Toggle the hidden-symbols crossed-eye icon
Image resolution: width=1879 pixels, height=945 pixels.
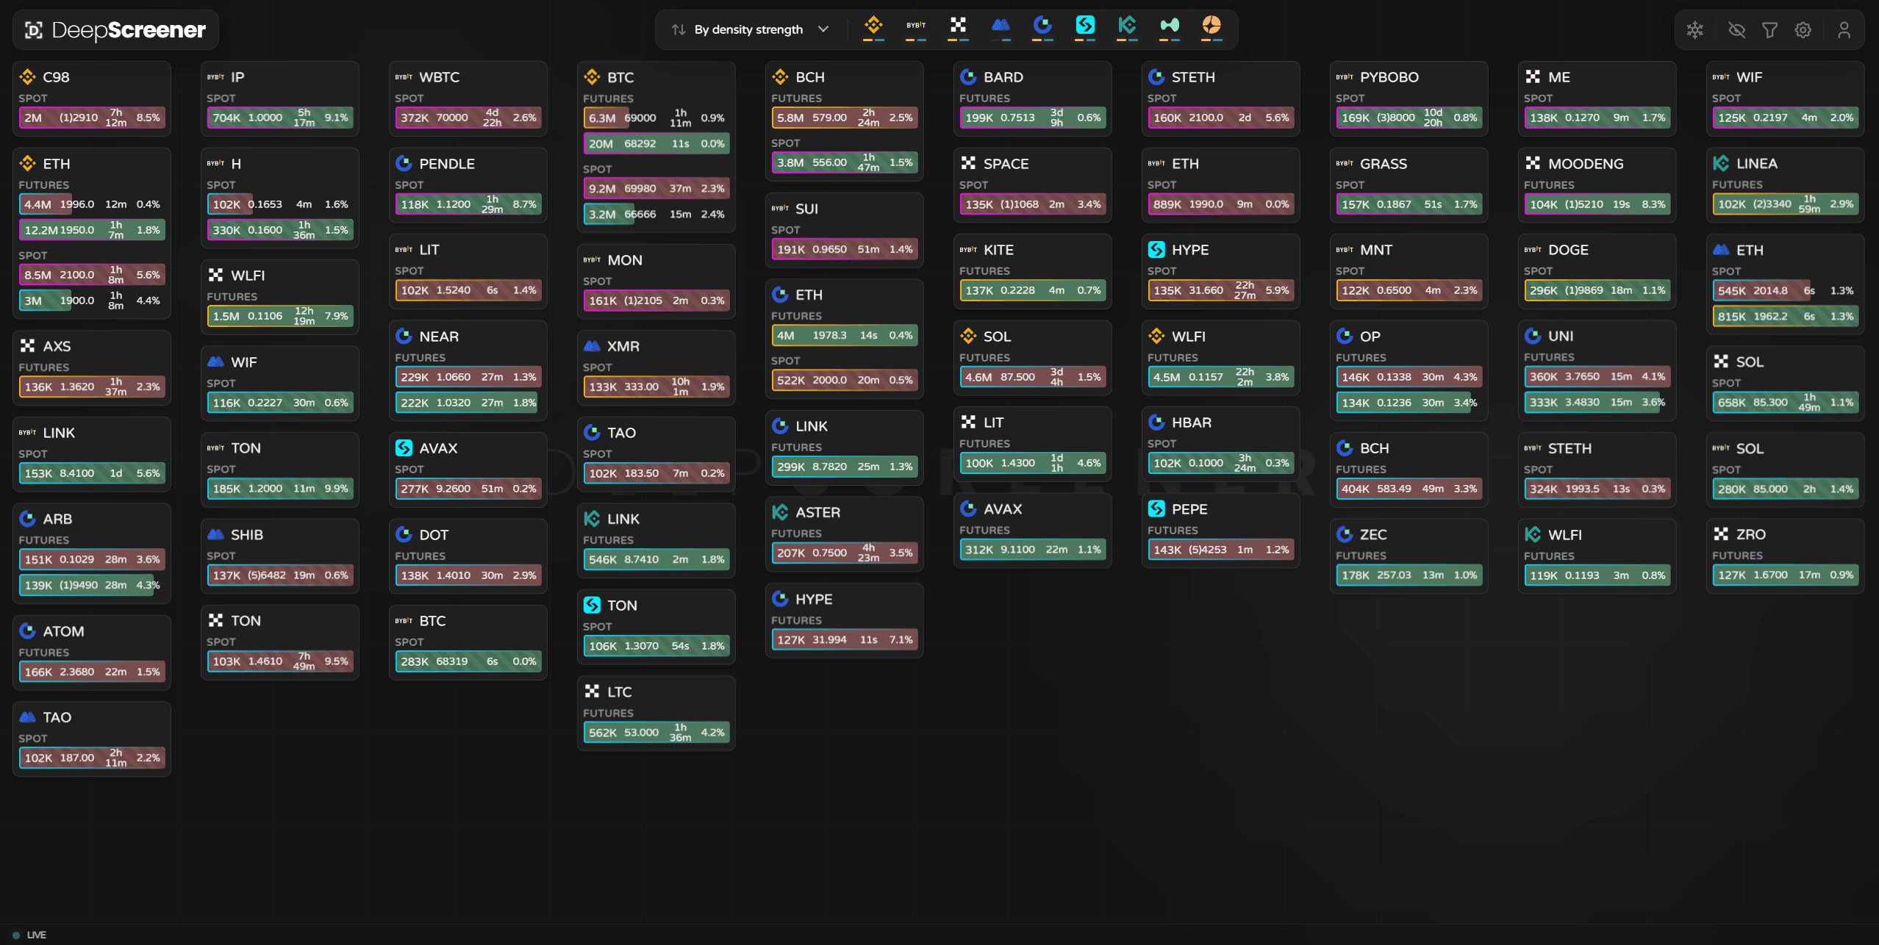(1736, 29)
